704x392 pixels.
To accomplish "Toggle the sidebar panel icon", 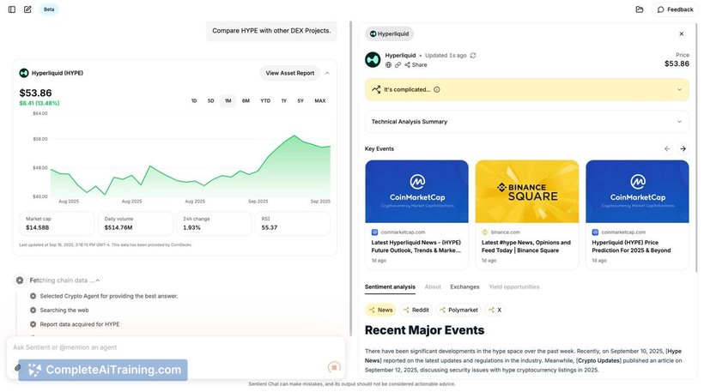I will (x=12, y=9).
